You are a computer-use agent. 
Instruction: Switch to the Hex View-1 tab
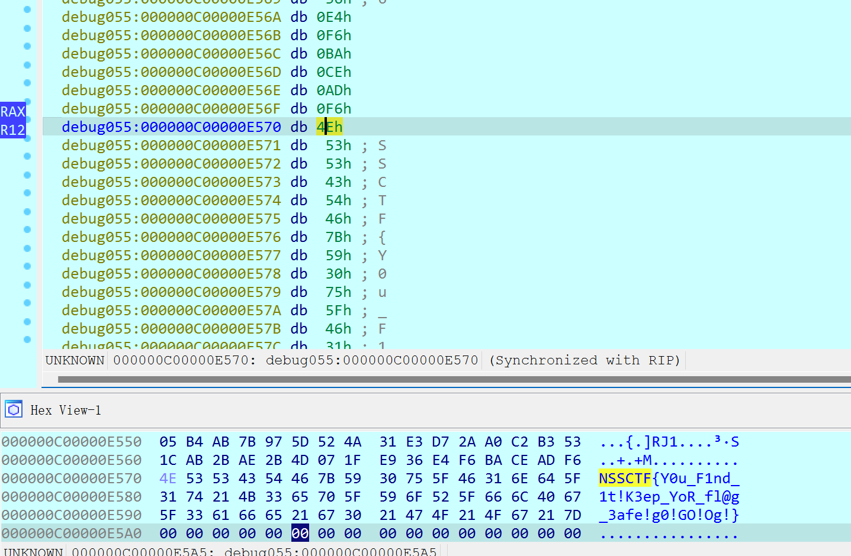[65, 410]
